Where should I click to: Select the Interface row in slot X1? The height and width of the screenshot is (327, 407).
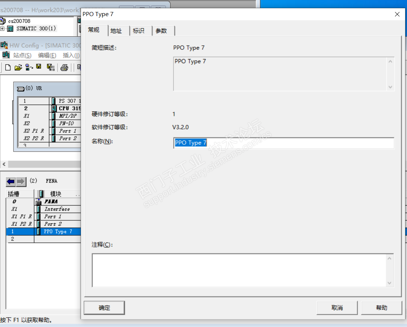tap(43, 209)
